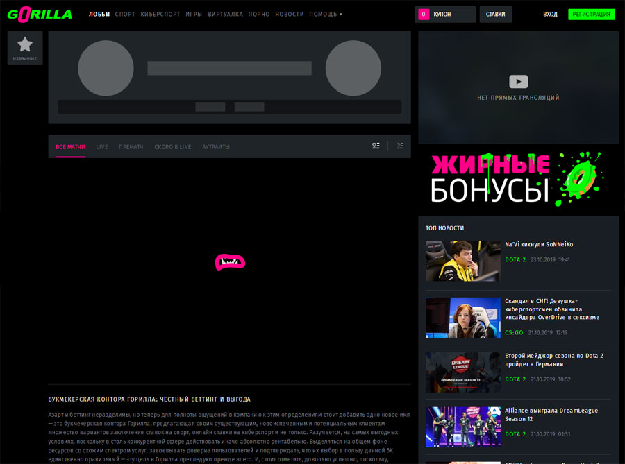
Task: Click the CS:GO tag under scandal news
Action: pyautogui.click(x=514, y=333)
